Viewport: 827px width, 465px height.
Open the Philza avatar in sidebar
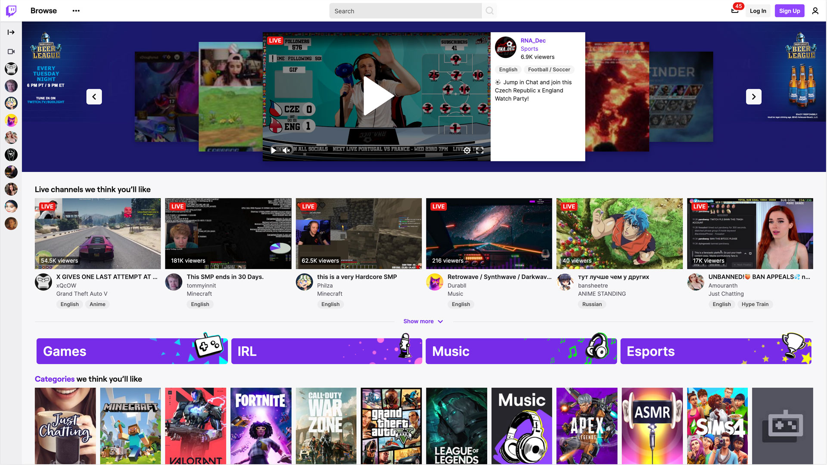[x=11, y=103]
